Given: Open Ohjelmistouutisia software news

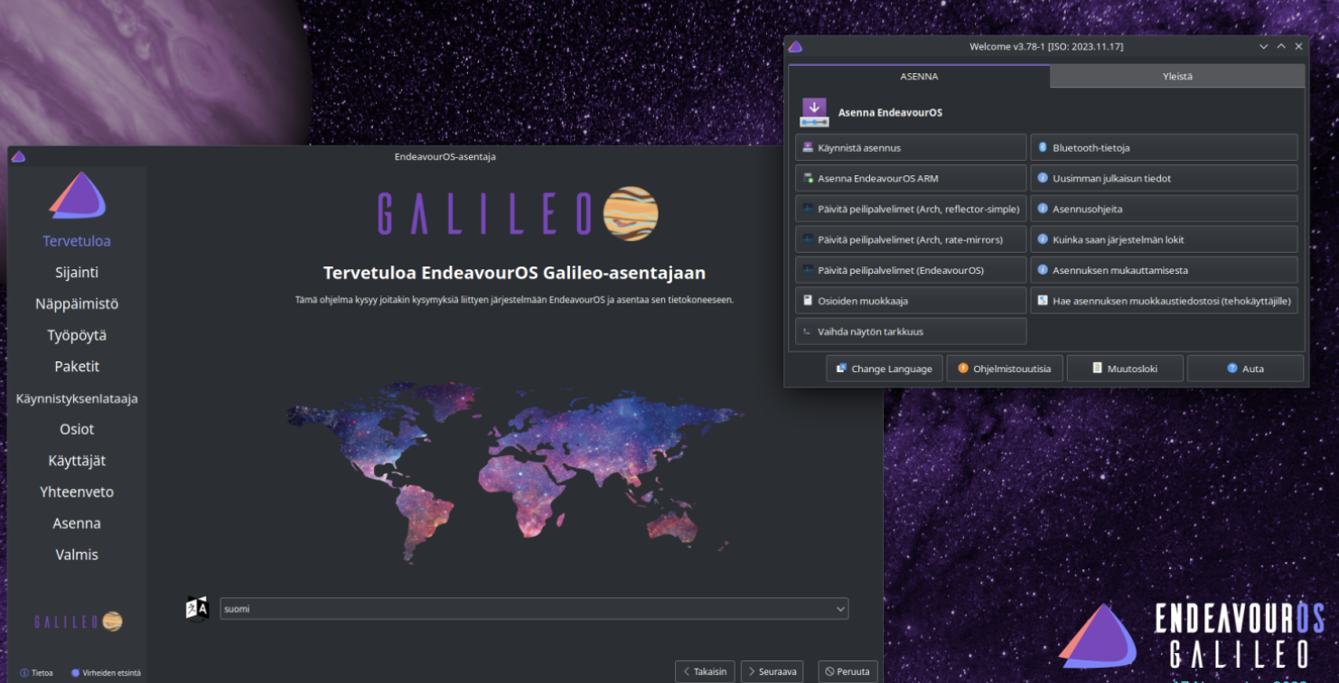Looking at the screenshot, I should [1005, 369].
